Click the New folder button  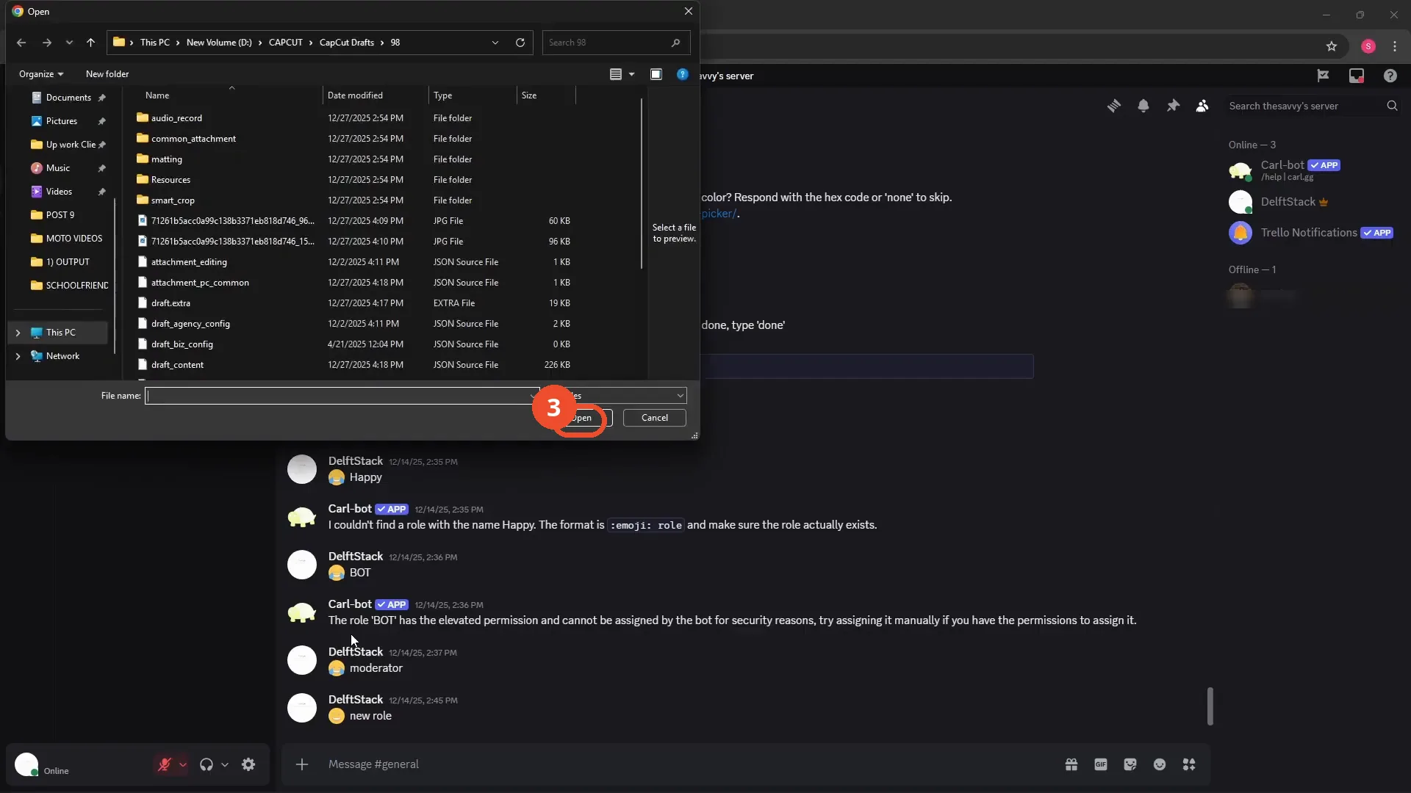click(107, 74)
